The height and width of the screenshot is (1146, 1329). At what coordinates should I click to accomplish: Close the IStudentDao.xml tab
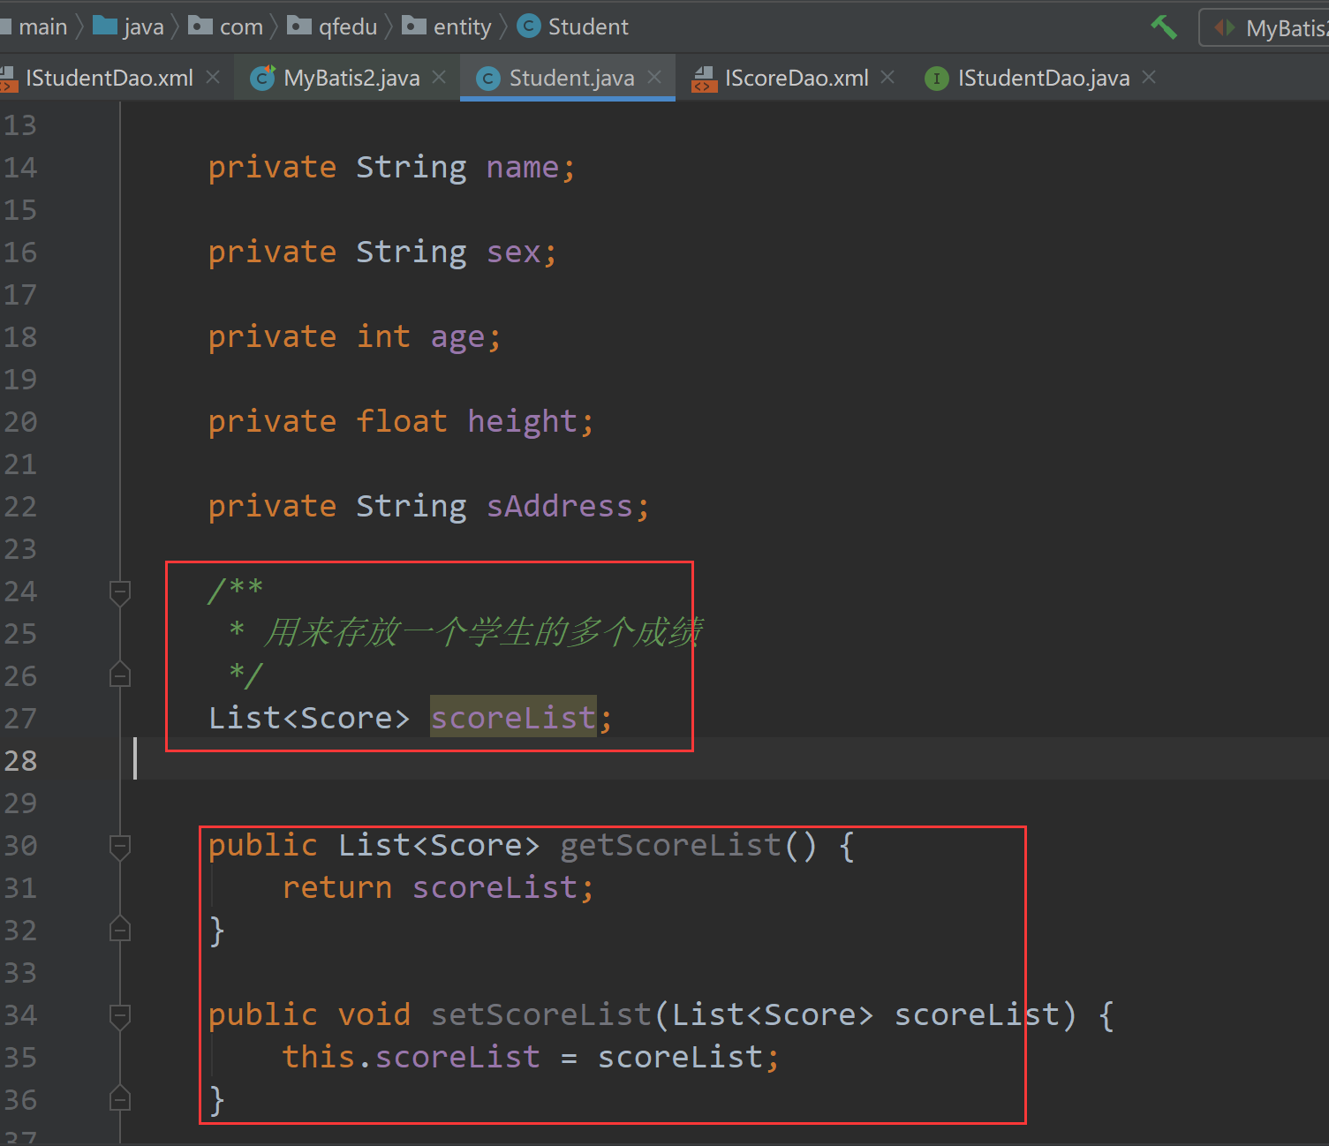coord(212,78)
